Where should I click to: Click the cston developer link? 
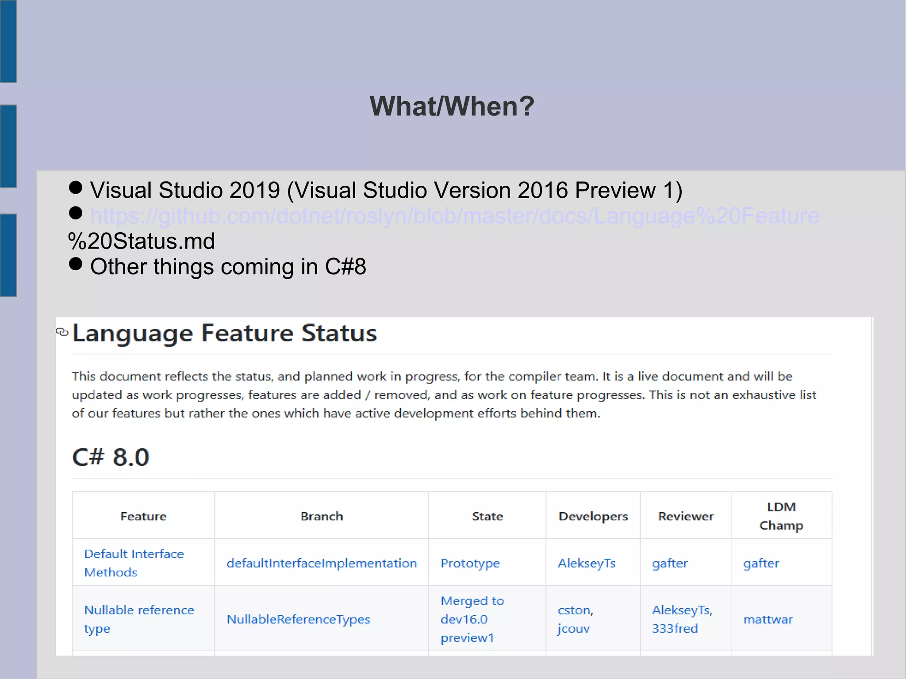point(574,610)
